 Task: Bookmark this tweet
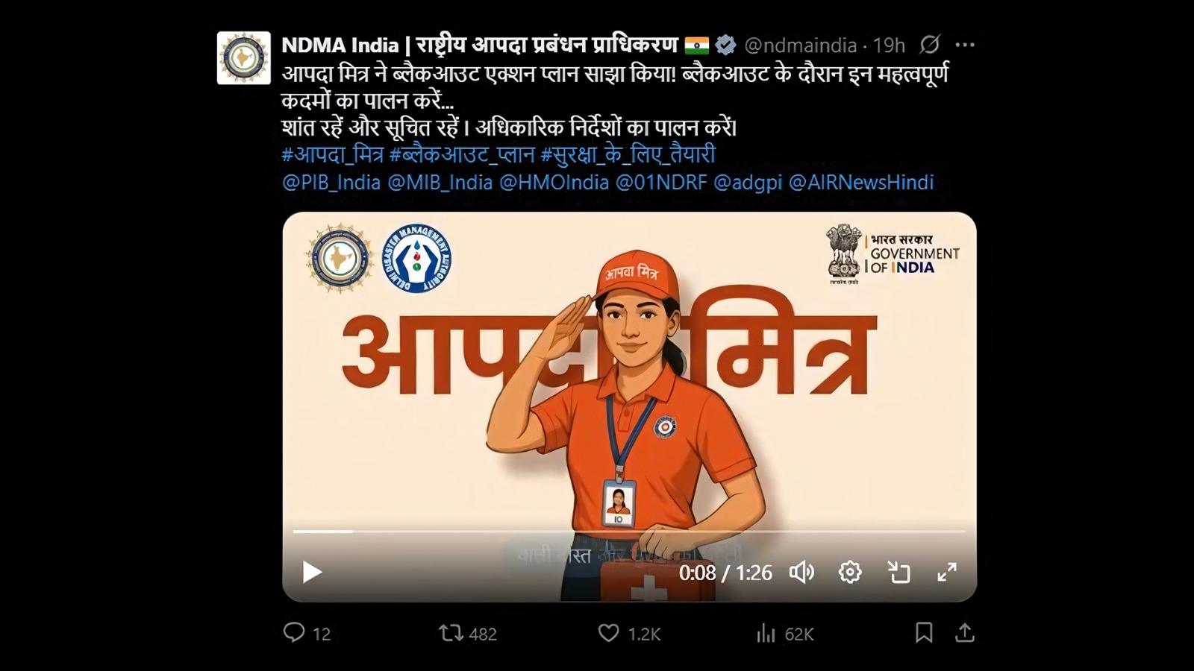click(924, 633)
